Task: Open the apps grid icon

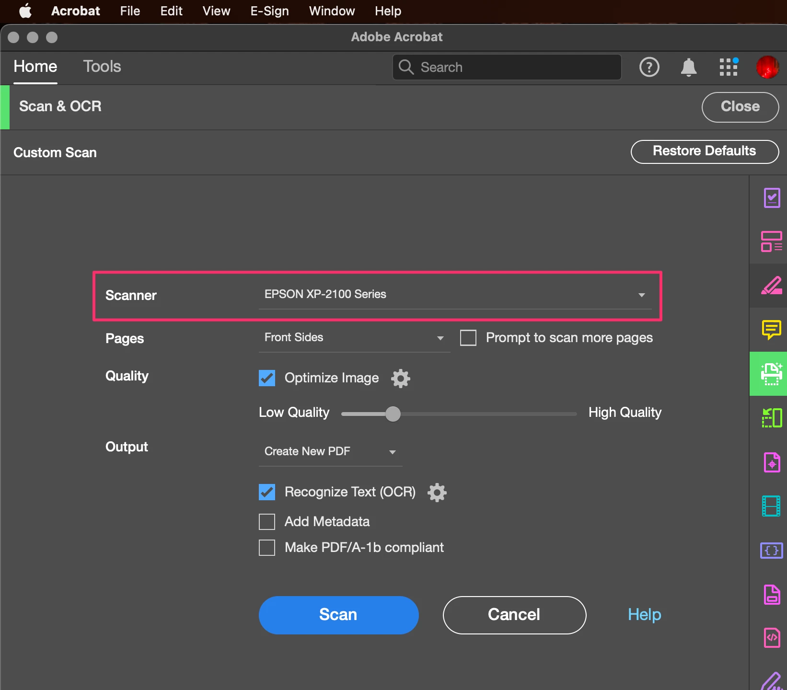Action: click(x=729, y=67)
